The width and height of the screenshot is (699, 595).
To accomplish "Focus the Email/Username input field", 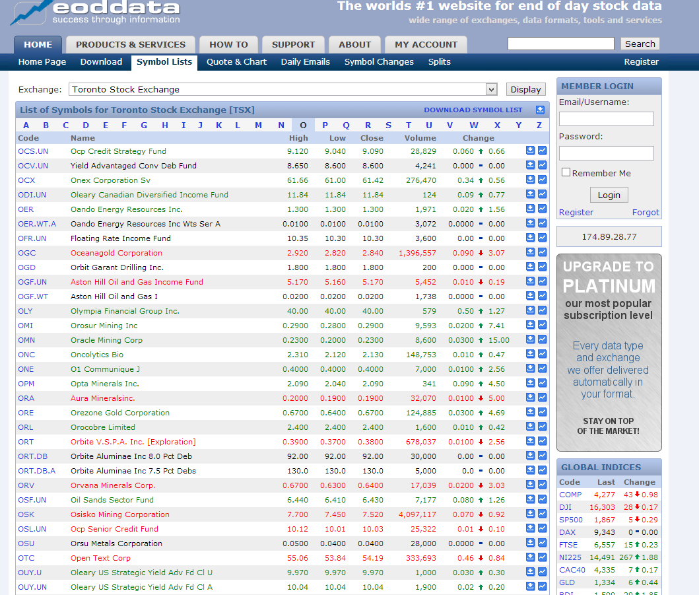I will [x=607, y=119].
